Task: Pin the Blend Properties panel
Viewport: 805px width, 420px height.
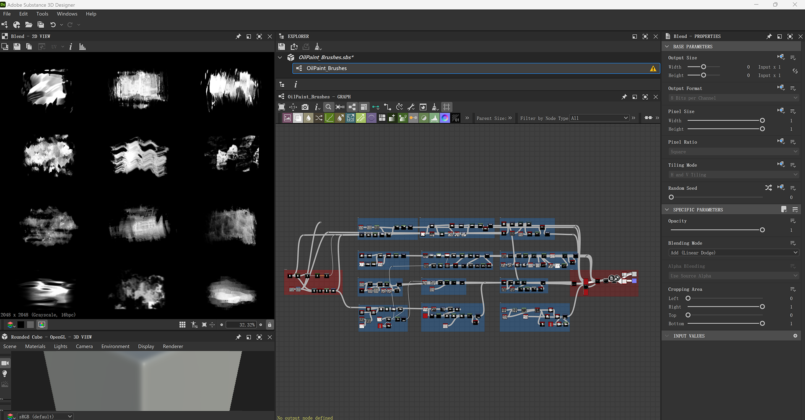Action: click(x=769, y=36)
